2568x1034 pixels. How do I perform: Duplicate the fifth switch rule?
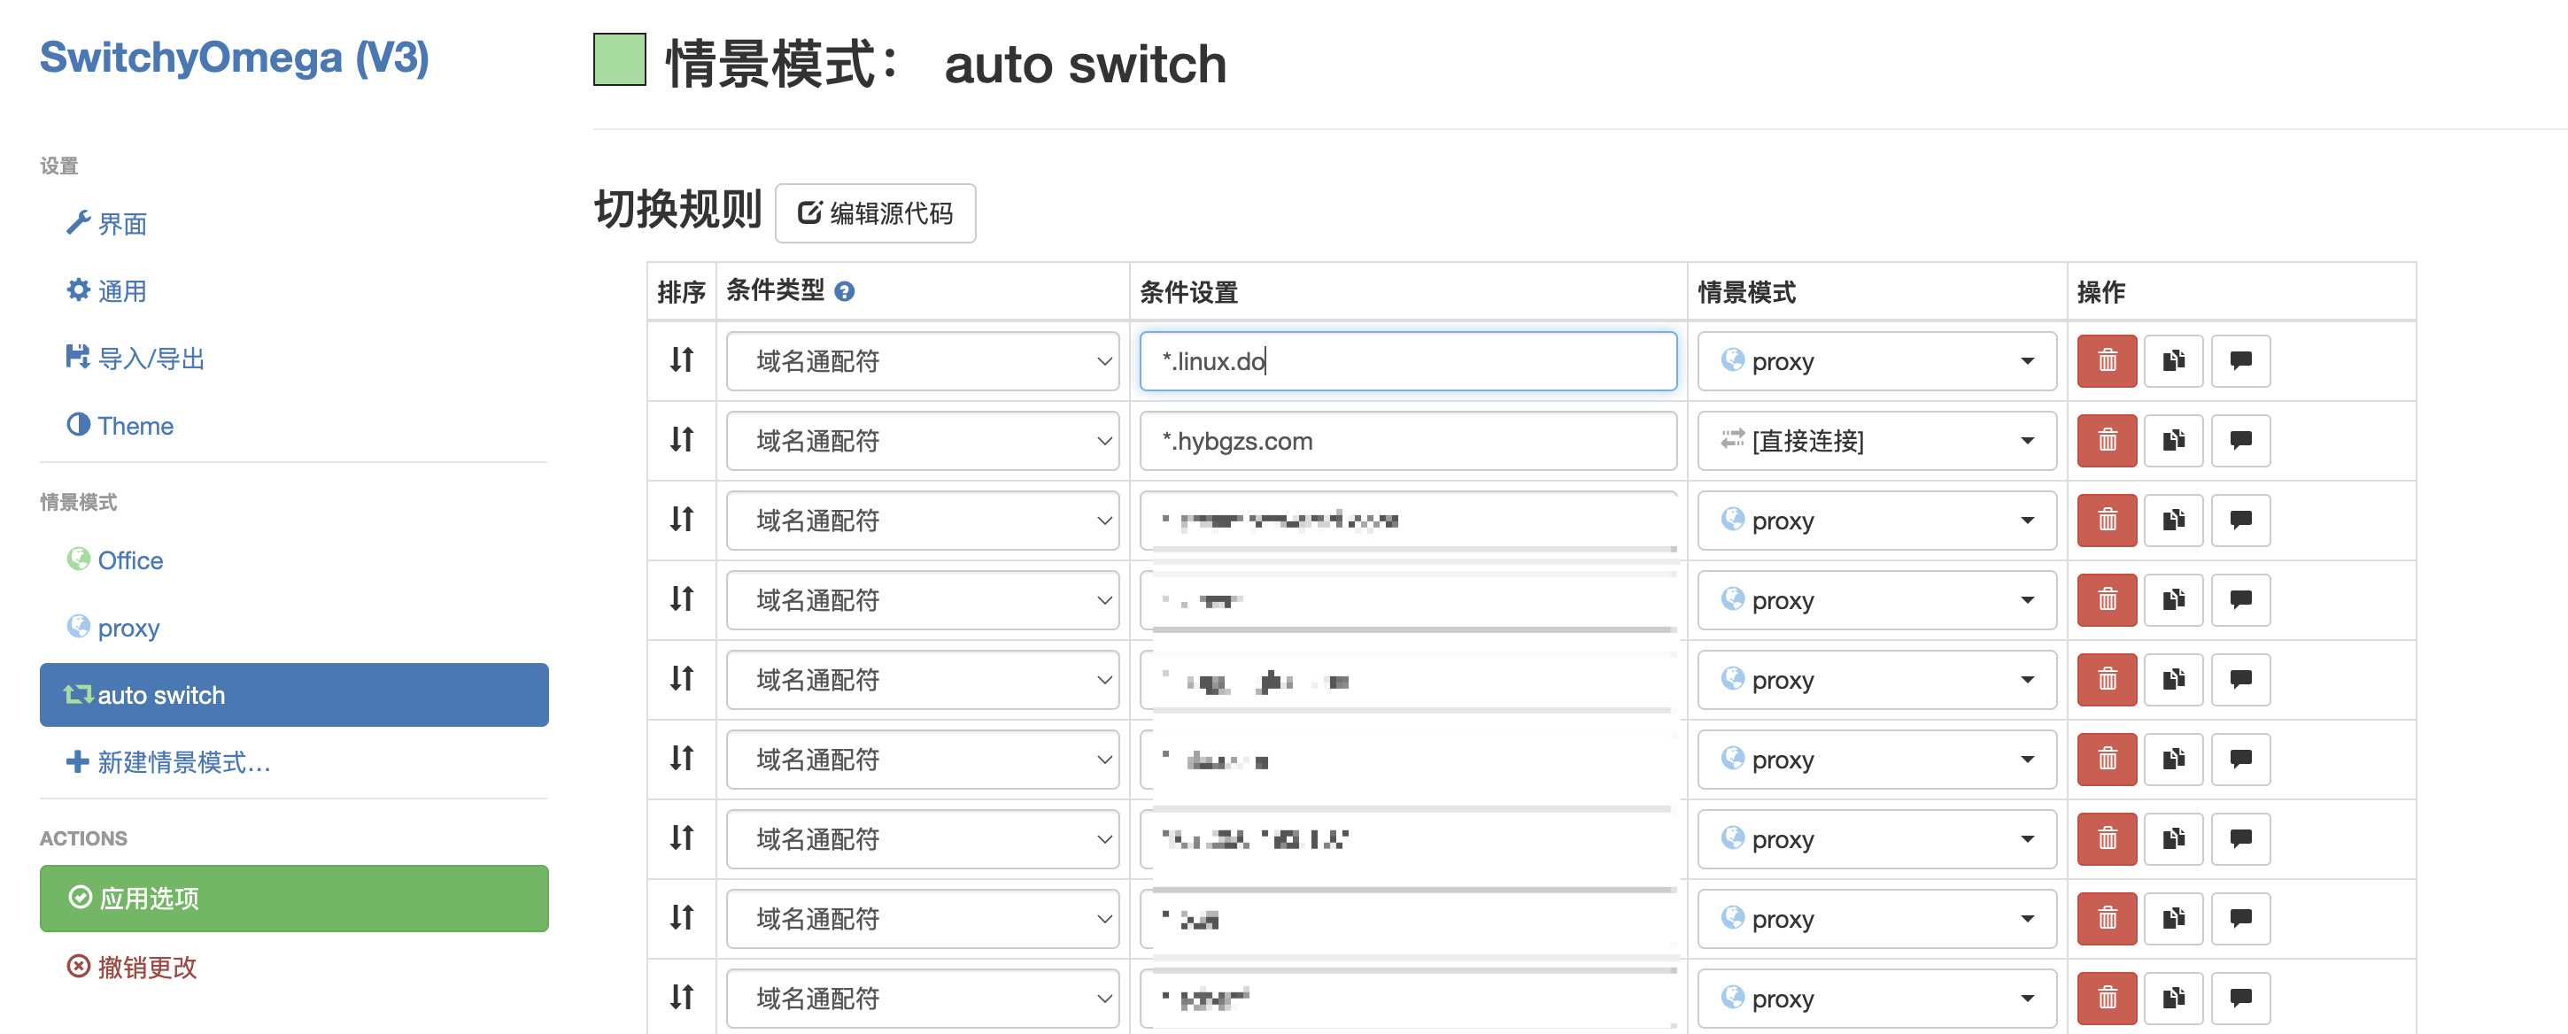2174,679
